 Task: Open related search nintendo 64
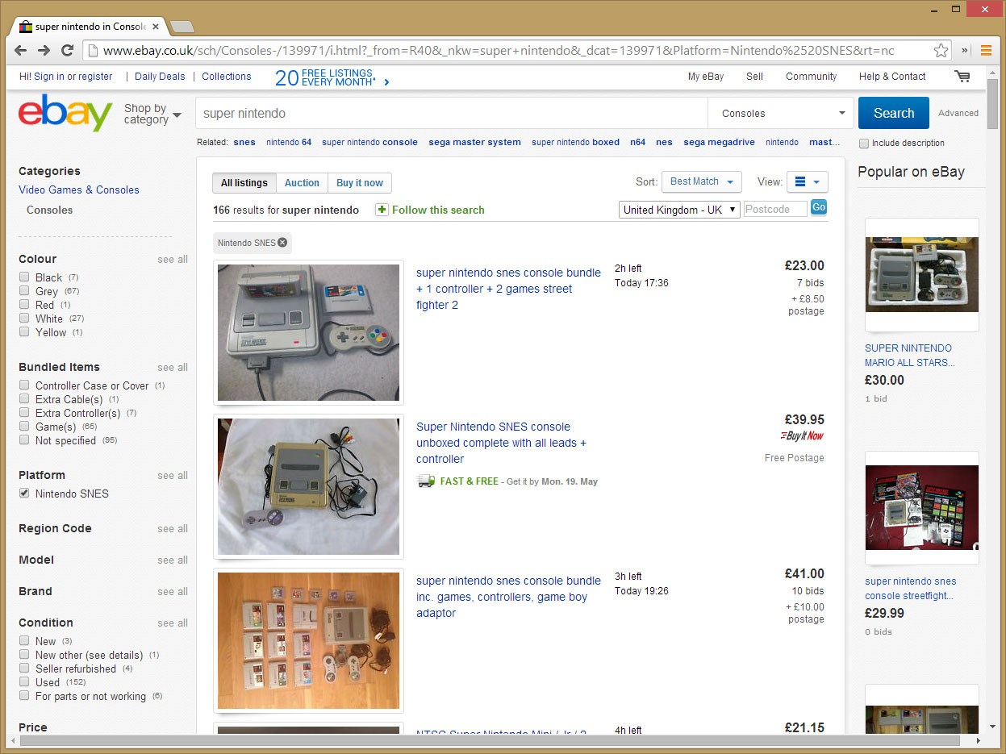[289, 143]
